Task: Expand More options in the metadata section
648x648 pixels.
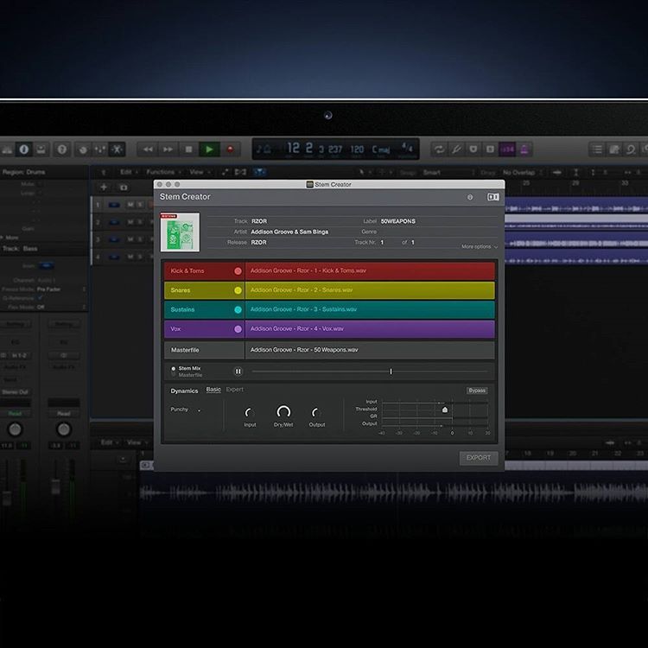Action: pyautogui.click(x=480, y=246)
